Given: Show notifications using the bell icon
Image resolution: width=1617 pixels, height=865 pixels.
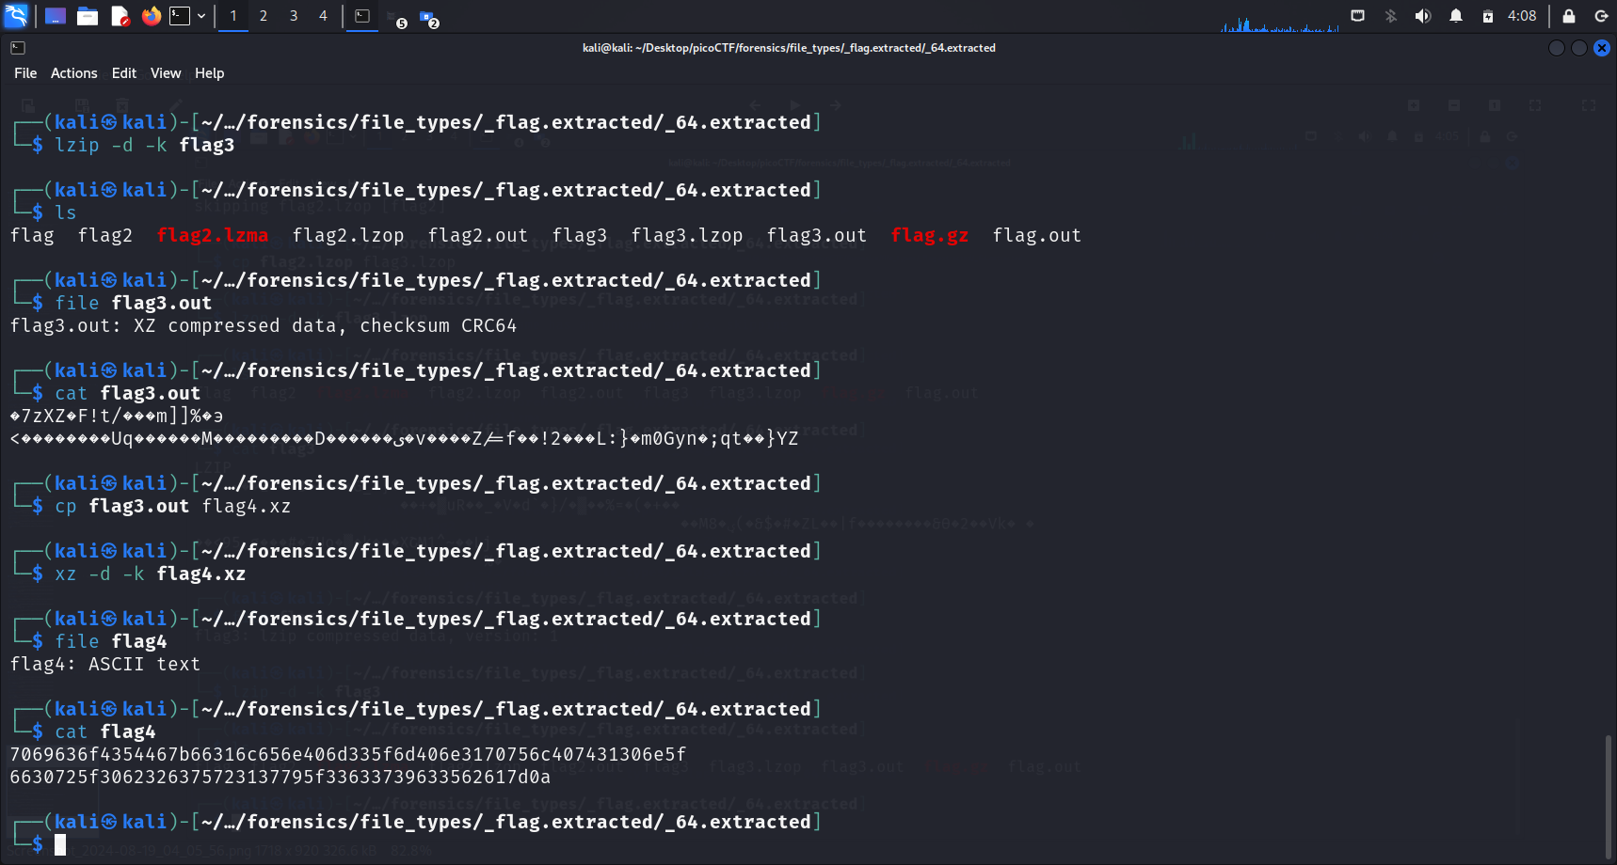Looking at the screenshot, I should [1456, 16].
